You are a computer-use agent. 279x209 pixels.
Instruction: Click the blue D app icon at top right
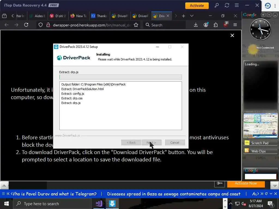(x=268, y=6)
